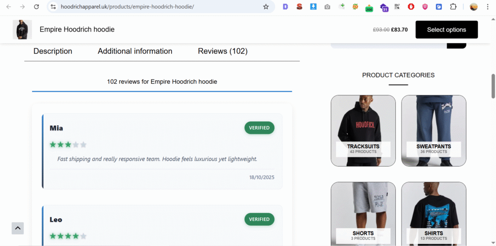Viewport: 496px width, 246px height.
Task: Open the QR code extension
Action: coord(397,7)
